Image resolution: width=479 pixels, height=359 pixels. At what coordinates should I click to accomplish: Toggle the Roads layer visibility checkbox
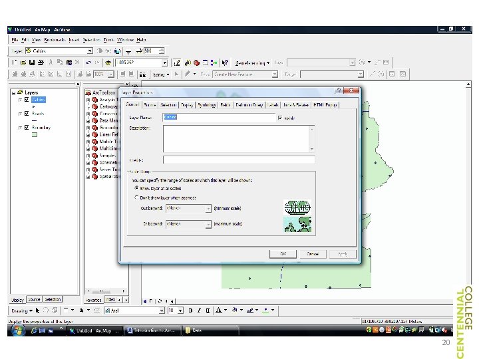[x=27, y=114]
